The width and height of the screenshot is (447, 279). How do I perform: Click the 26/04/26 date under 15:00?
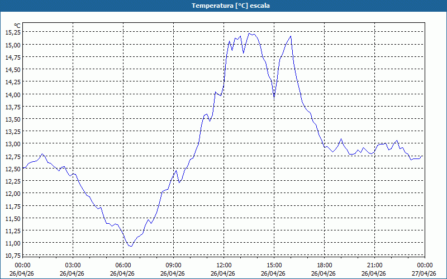273,273
